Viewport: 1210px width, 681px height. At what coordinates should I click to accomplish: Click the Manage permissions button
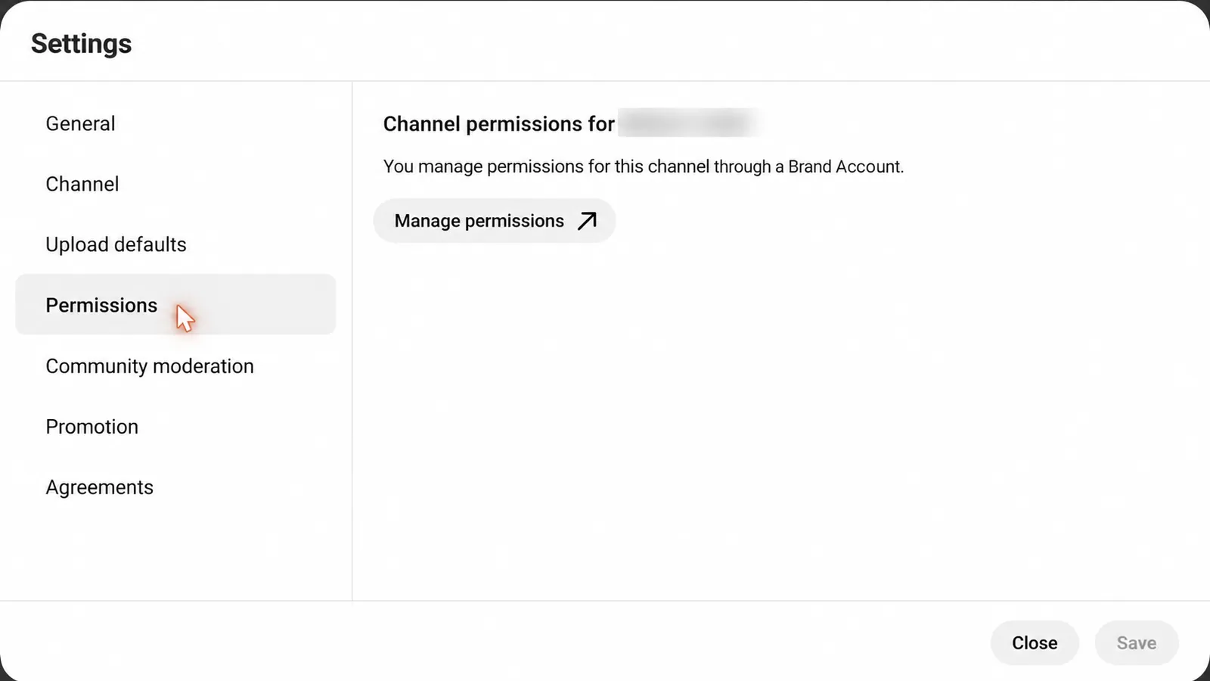[x=495, y=221]
